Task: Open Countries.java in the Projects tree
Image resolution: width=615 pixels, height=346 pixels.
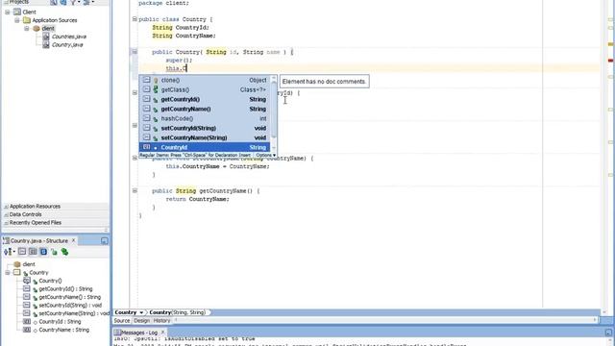Action: click(69, 37)
